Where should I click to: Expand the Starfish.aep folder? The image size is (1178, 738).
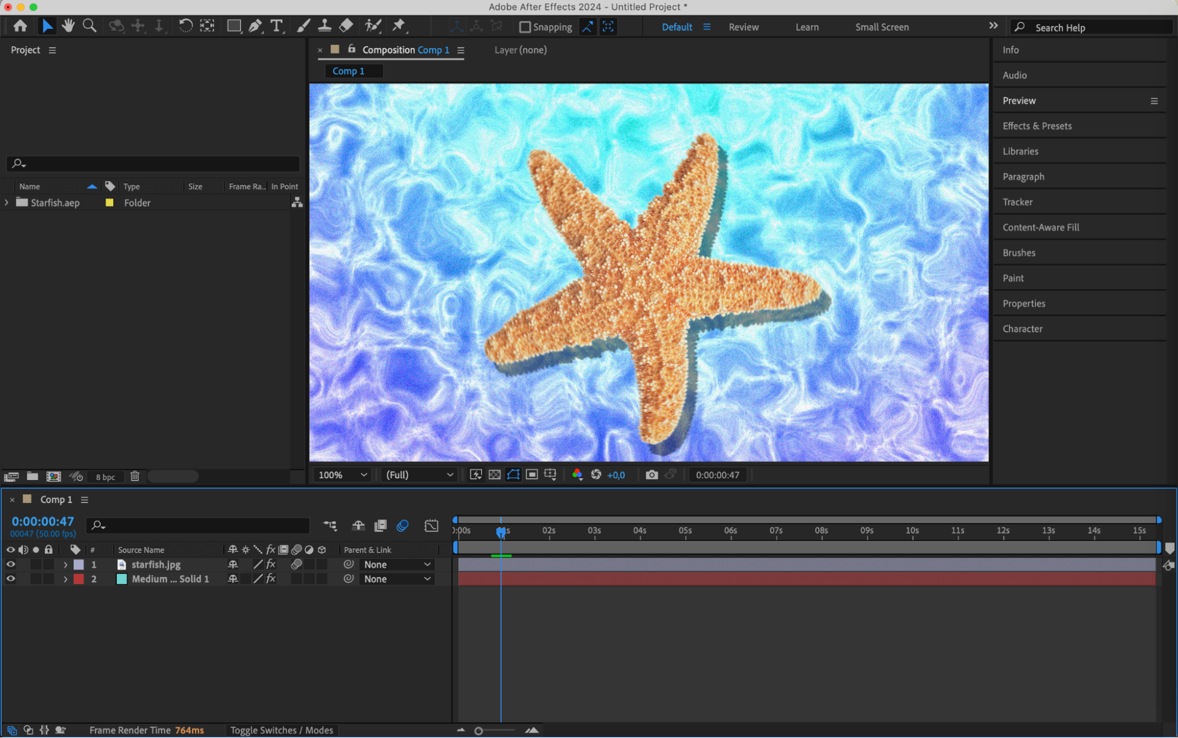[x=6, y=203]
